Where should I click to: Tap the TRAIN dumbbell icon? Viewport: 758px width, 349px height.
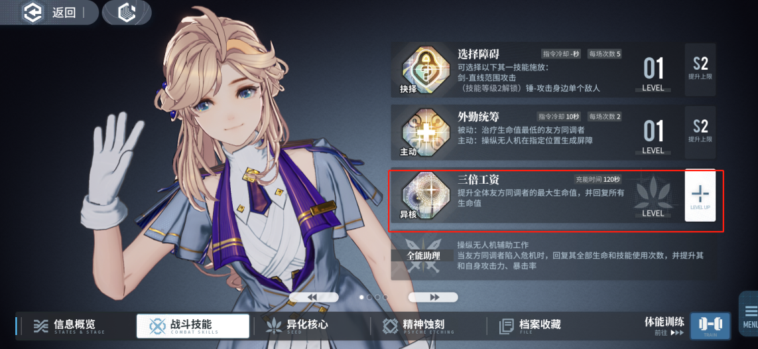coord(710,325)
